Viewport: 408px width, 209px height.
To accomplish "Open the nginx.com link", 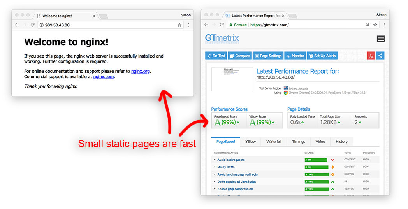I will (104, 77).
